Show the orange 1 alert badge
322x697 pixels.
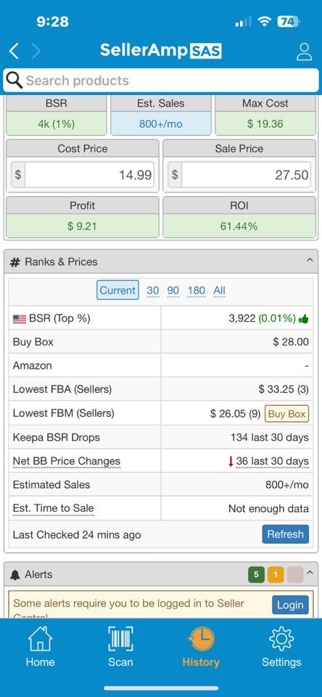(x=276, y=575)
